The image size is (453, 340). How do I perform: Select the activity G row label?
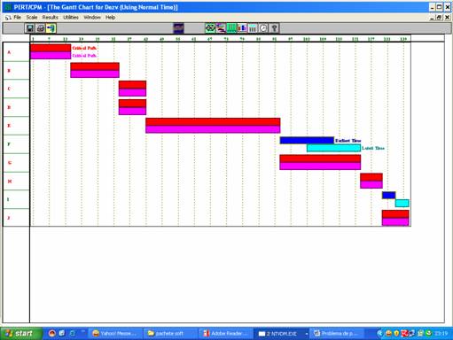tap(10, 163)
